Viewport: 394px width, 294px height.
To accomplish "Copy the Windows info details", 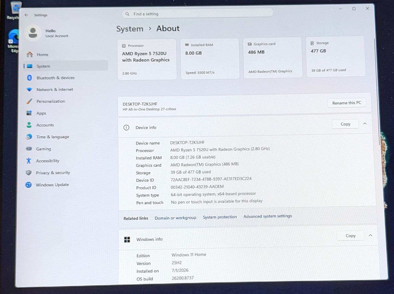I will click(x=350, y=236).
